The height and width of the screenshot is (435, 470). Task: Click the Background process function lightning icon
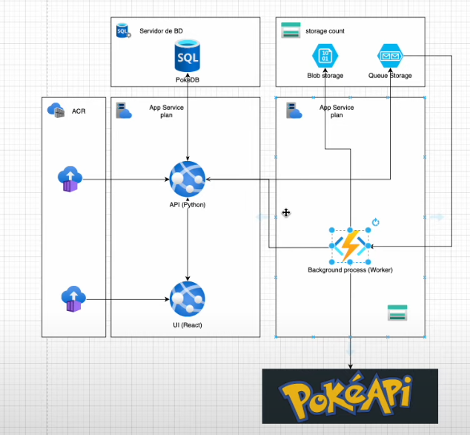pyautogui.click(x=350, y=246)
